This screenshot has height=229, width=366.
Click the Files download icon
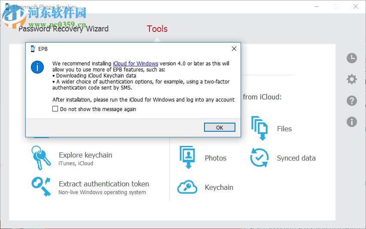259,128
